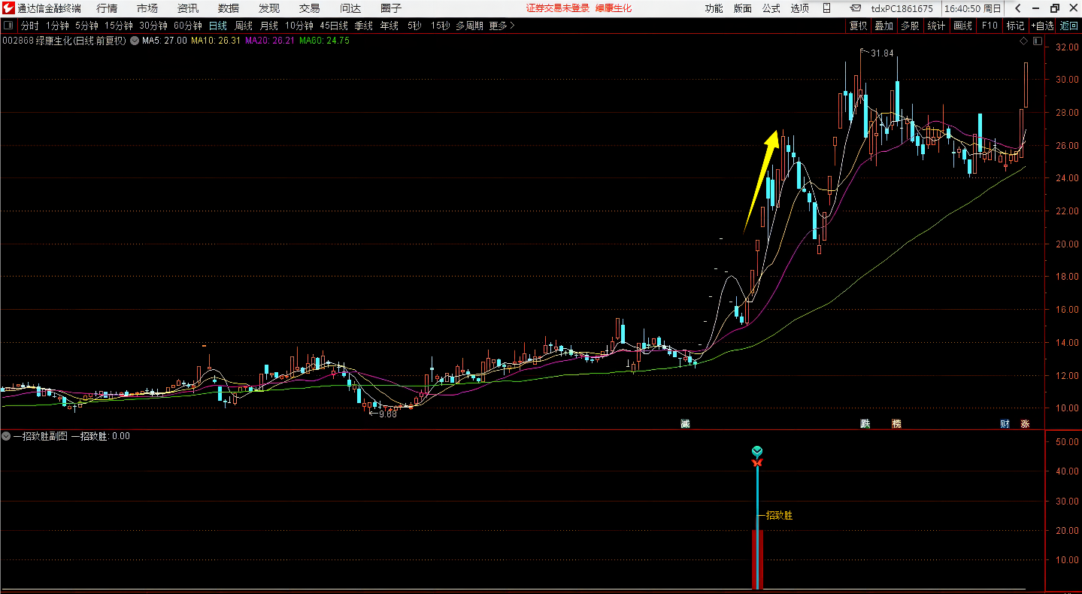Expand the MA indicator settings dropdown circle
This screenshot has height=594, width=1082.
pyautogui.click(x=135, y=41)
